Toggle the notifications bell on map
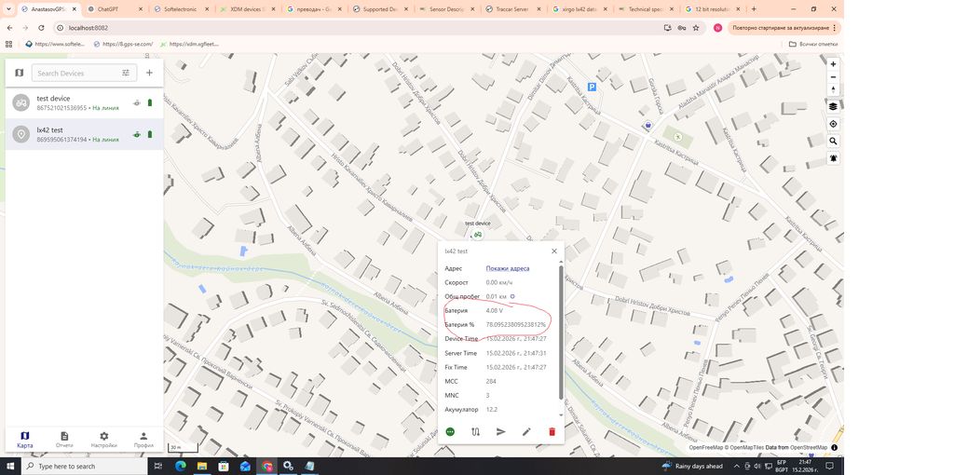 coord(833,158)
